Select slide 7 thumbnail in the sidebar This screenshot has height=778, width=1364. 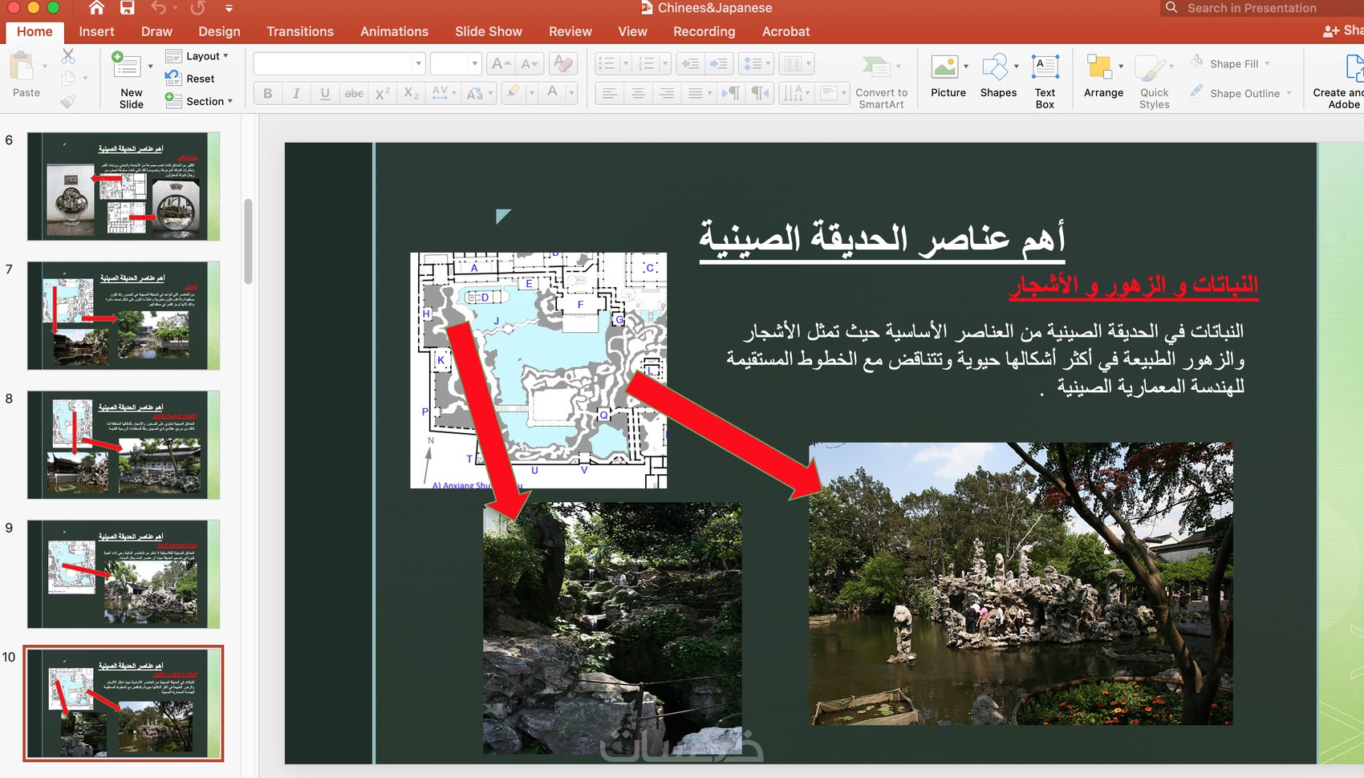click(123, 314)
